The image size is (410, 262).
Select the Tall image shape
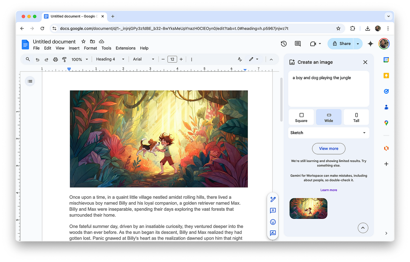pos(356,117)
